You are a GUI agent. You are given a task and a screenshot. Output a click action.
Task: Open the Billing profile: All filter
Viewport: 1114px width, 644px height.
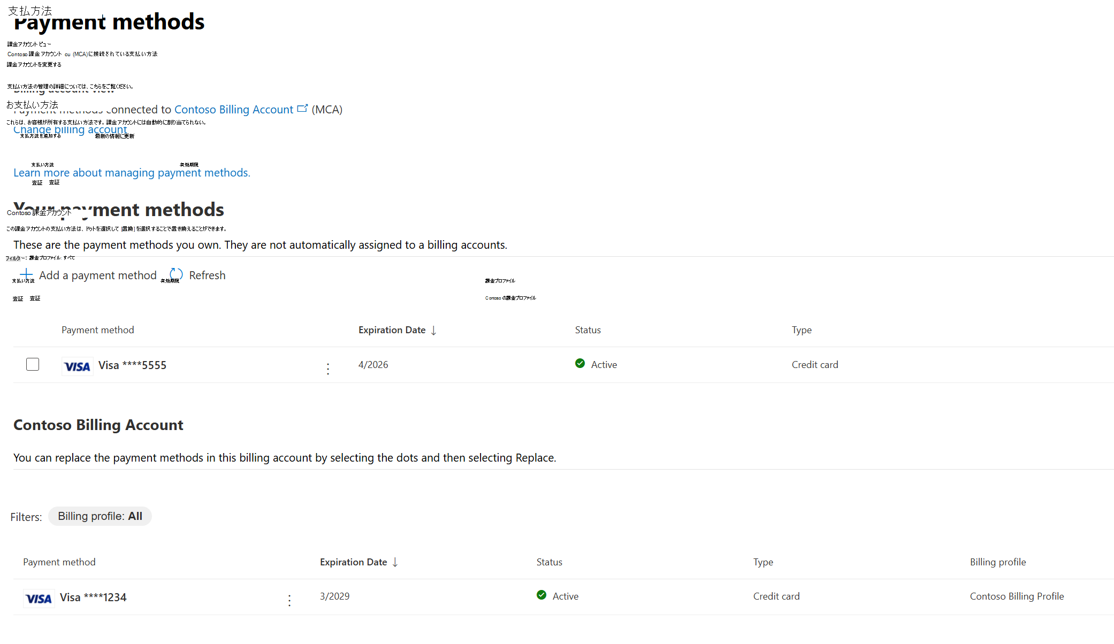(x=100, y=516)
